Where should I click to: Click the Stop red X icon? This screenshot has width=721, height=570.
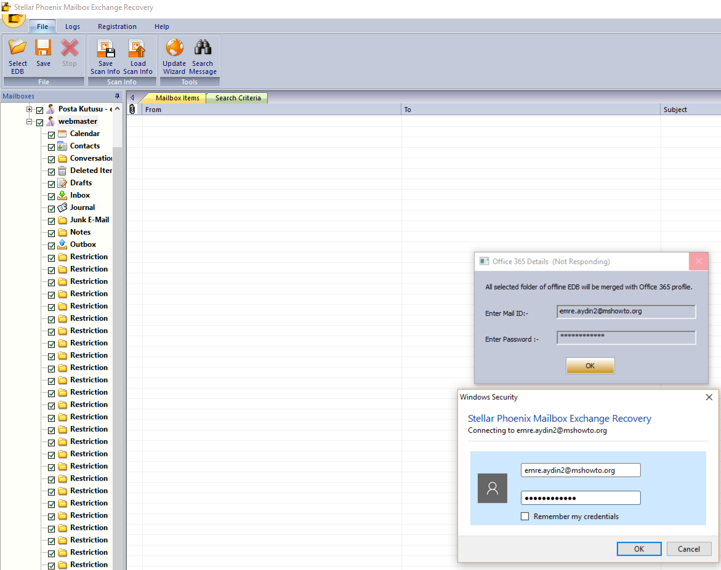(x=70, y=47)
